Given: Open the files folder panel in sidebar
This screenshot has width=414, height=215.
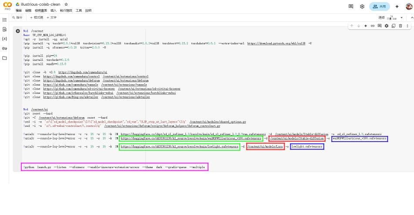Looking at the screenshot, I should pos(5,58).
